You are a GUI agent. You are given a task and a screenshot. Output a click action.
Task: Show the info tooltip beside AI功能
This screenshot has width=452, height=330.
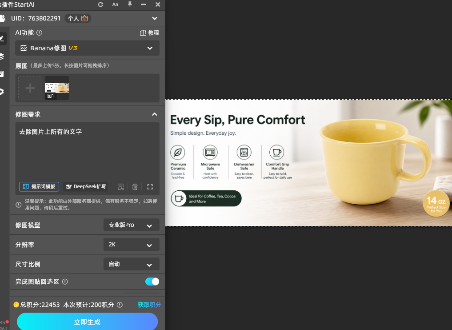tap(40, 33)
